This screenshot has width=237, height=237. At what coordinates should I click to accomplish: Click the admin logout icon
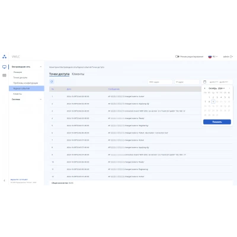232,57
